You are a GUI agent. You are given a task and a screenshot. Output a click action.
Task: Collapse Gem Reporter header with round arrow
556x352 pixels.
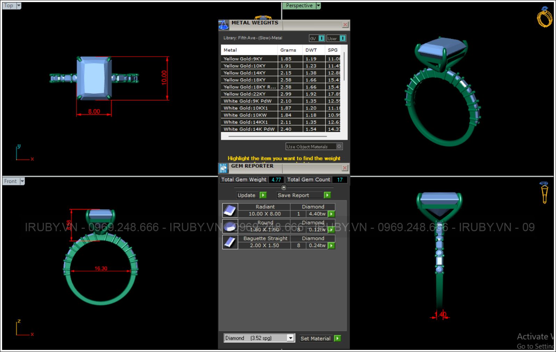tap(284, 187)
